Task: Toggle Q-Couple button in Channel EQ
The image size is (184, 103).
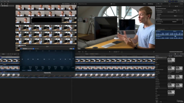Action: click(29, 70)
